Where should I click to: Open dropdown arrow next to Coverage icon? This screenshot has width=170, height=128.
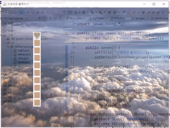[x=96, y=12]
